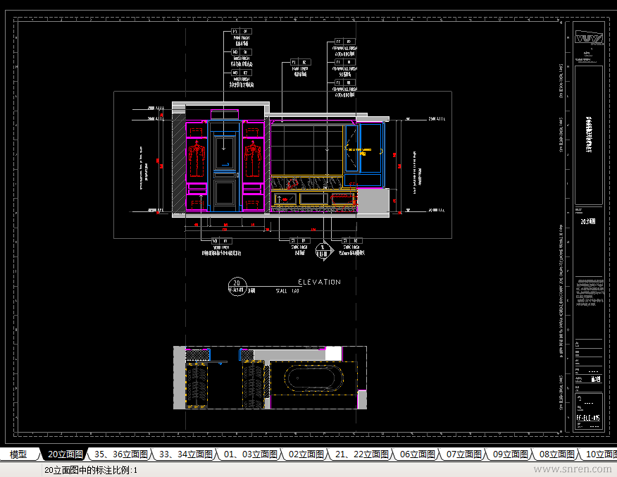Select the 20立面图 layout tab

tap(66, 454)
